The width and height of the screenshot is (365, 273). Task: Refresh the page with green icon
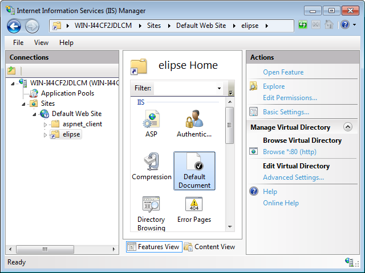coord(303,24)
